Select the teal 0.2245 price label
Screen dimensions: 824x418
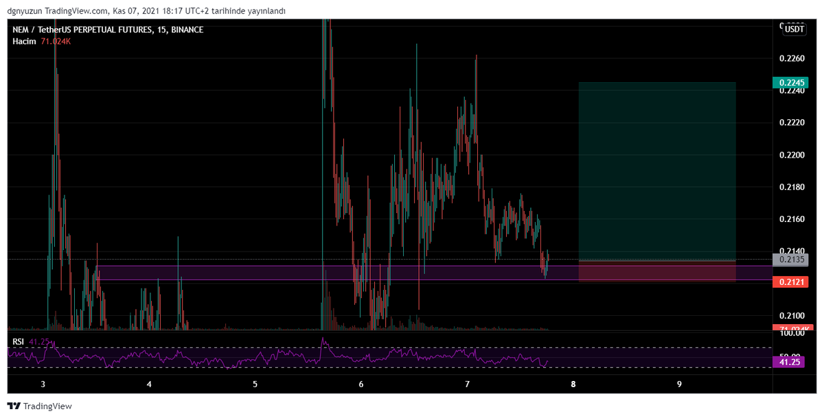(791, 82)
